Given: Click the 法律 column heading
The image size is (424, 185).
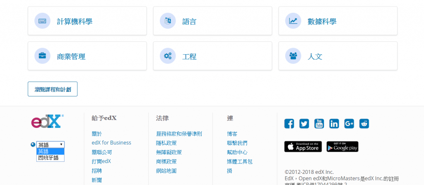Looking at the screenshot, I should (x=162, y=118).
